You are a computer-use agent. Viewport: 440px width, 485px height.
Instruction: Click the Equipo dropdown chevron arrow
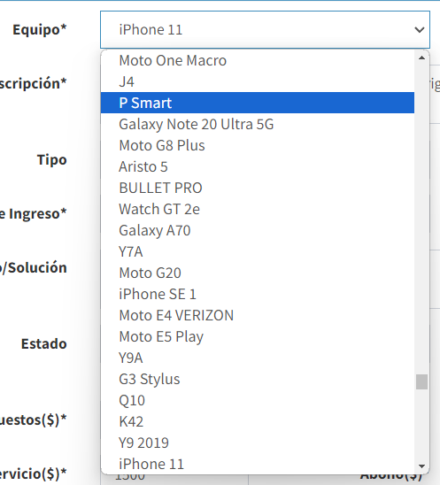point(420,30)
